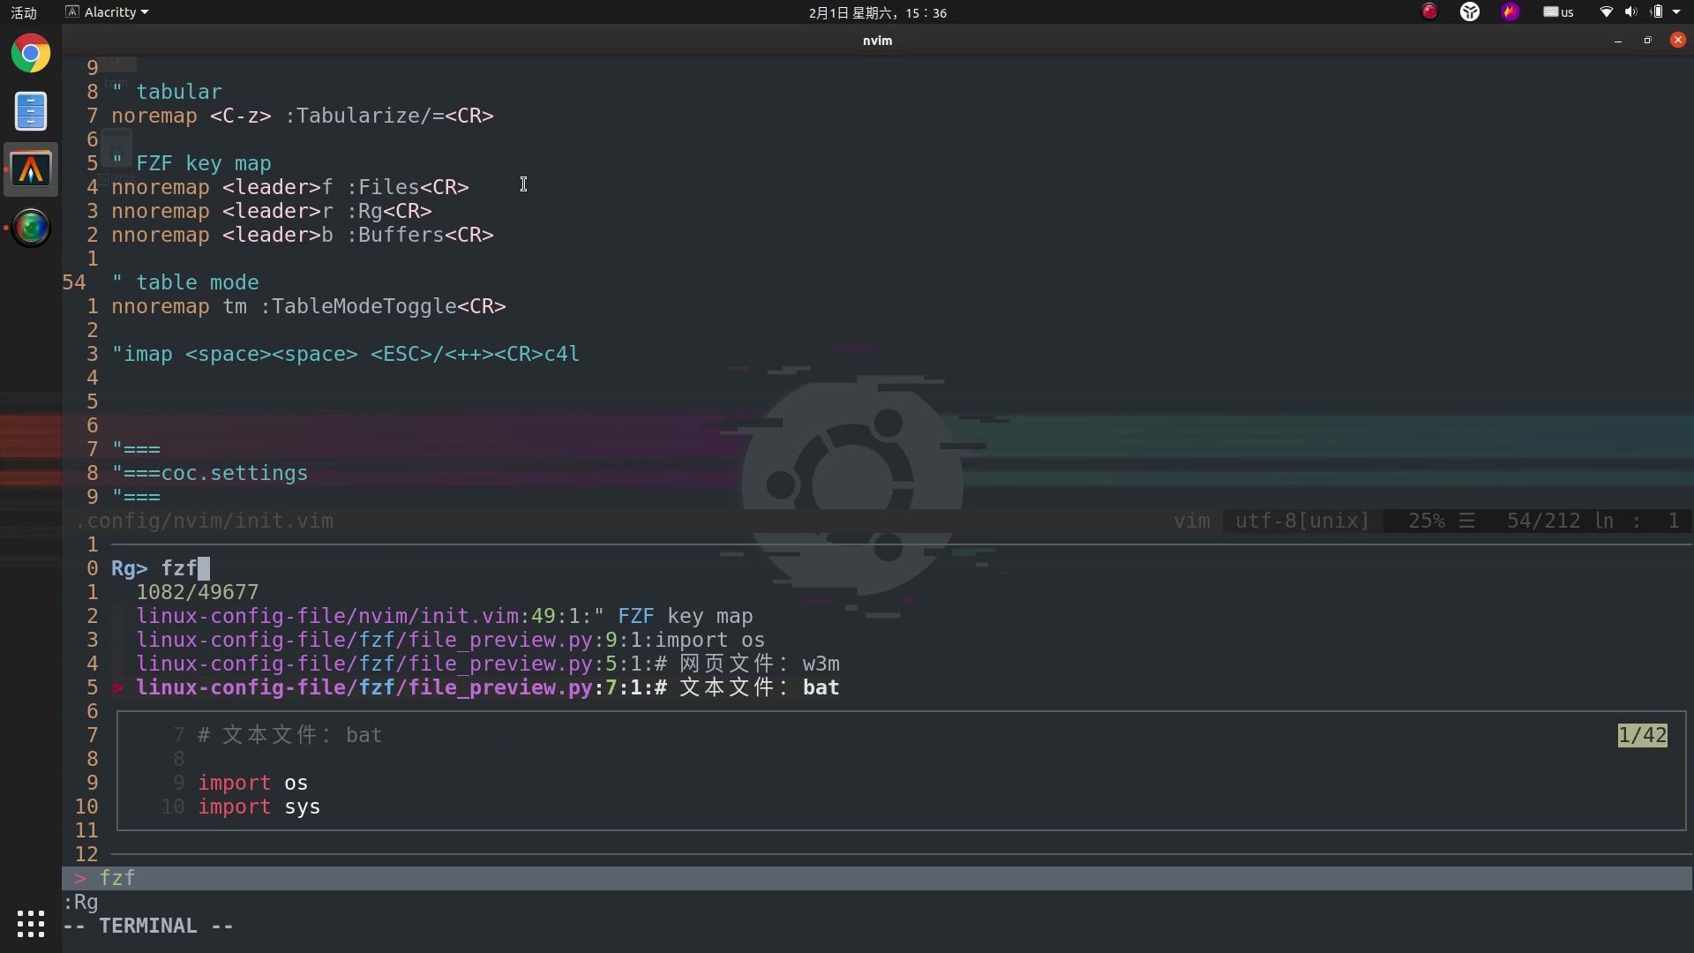The image size is (1694, 953).
Task: Open the green camera-lens dock app
Action: tap(31, 229)
